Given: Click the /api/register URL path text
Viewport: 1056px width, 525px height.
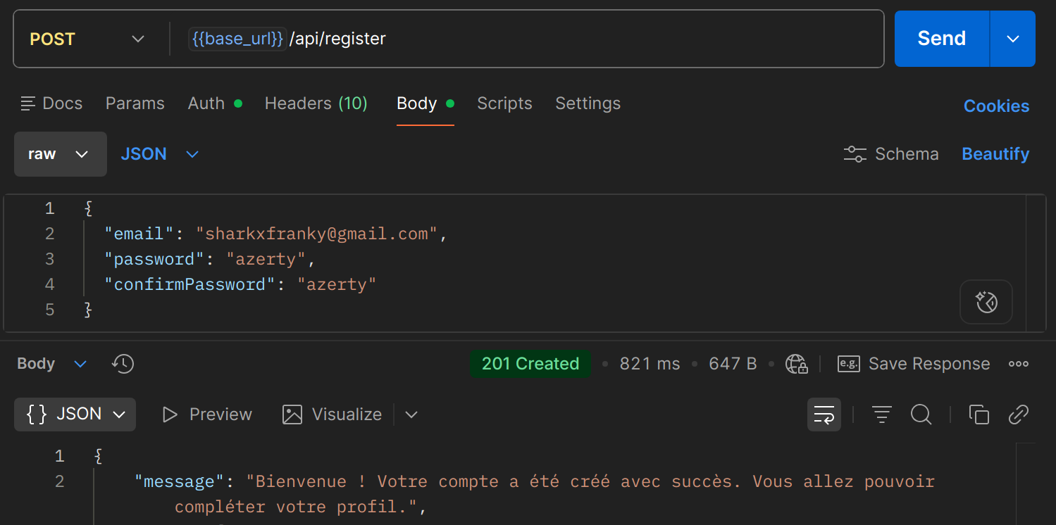Looking at the screenshot, I should tap(337, 38).
